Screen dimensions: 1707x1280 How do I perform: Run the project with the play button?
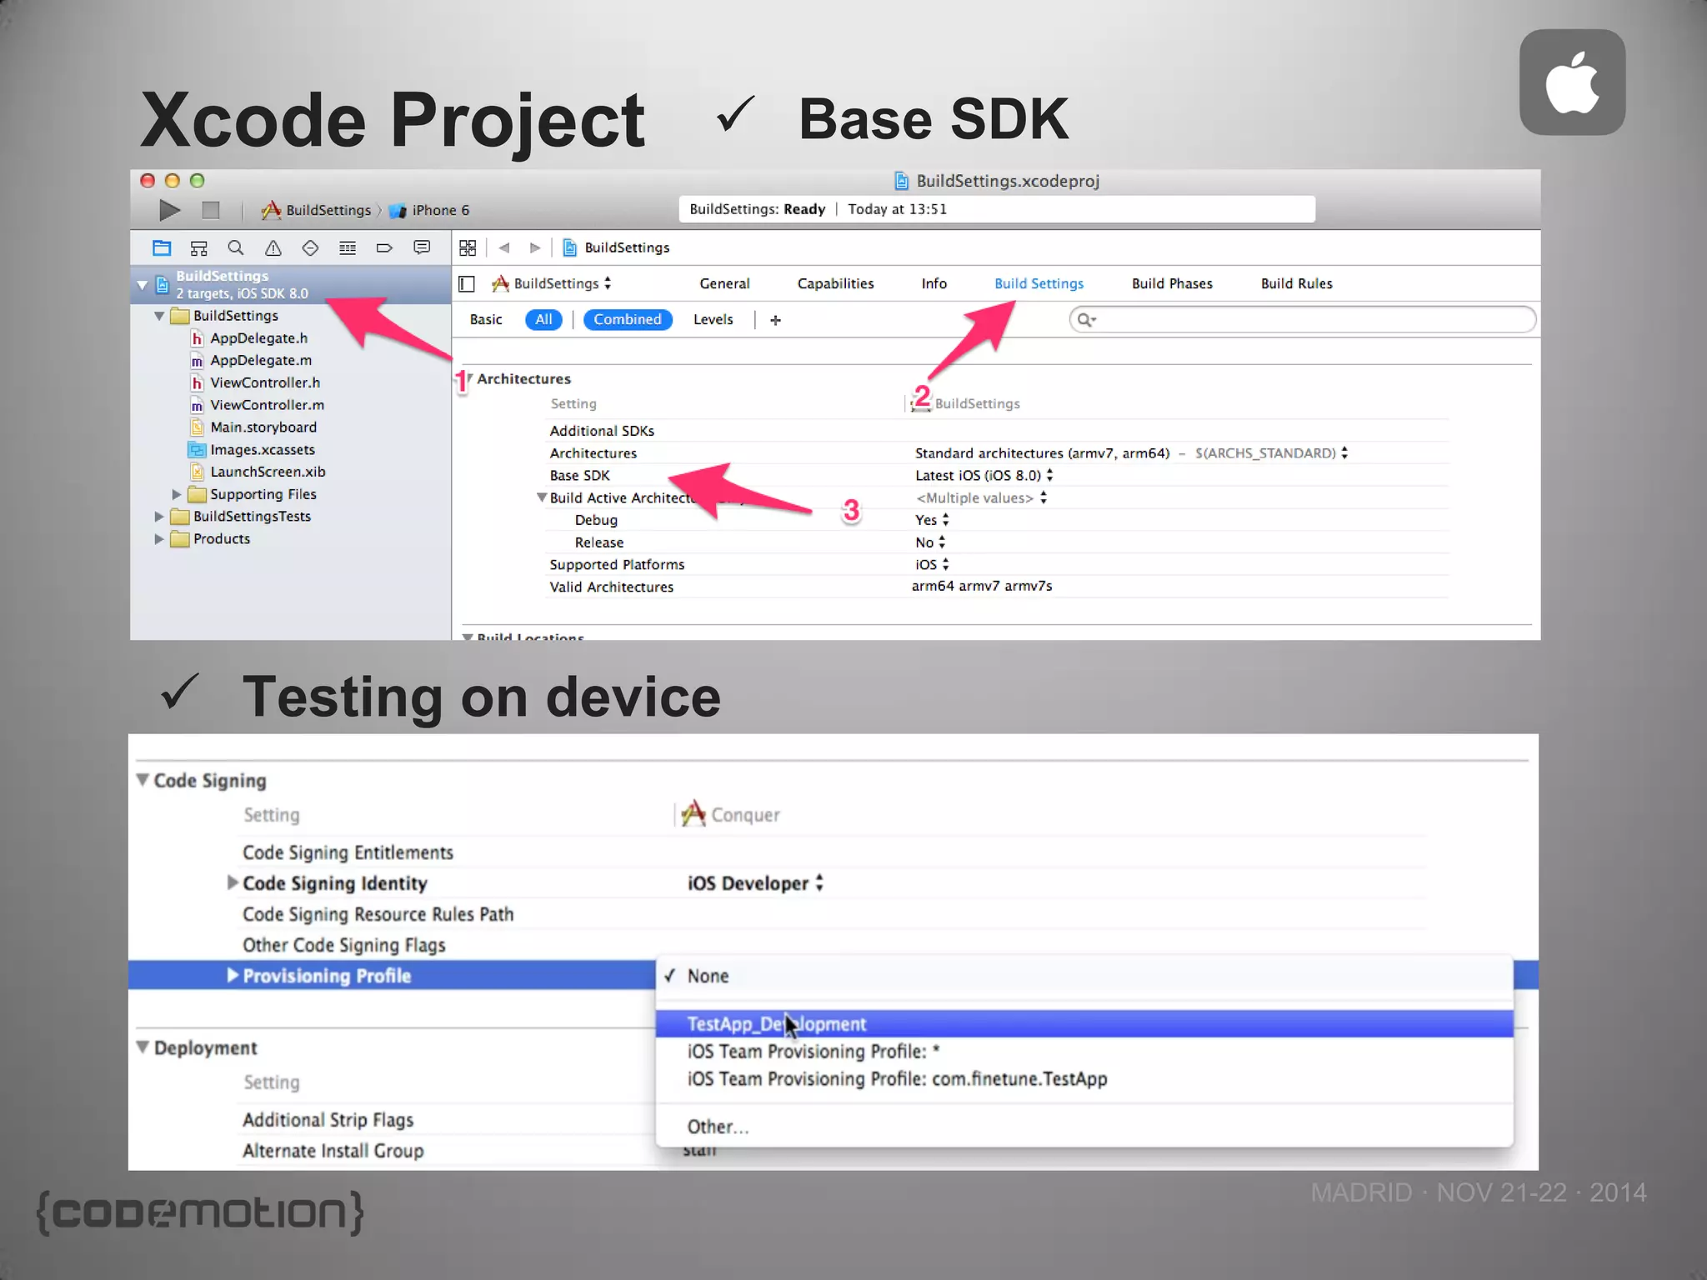pyautogui.click(x=169, y=210)
